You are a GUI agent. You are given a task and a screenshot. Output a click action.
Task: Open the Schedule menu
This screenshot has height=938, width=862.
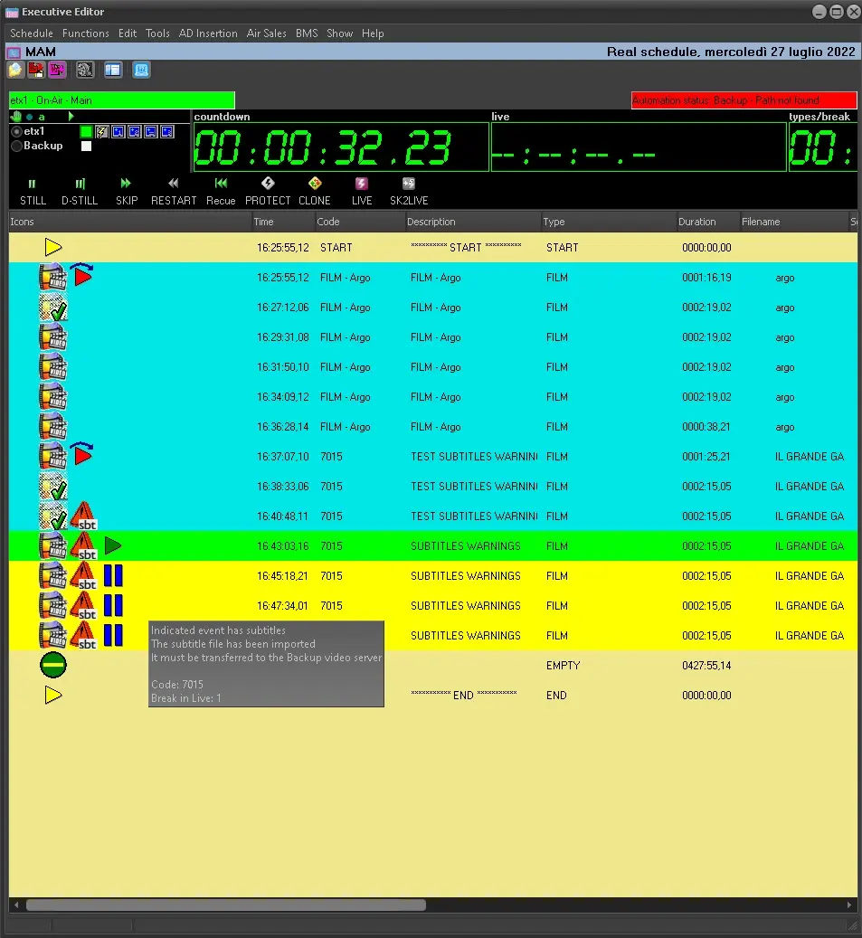(x=32, y=33)
